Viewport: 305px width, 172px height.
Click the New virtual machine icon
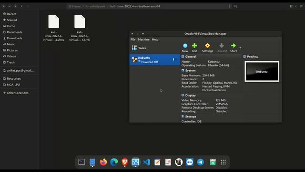185,46
